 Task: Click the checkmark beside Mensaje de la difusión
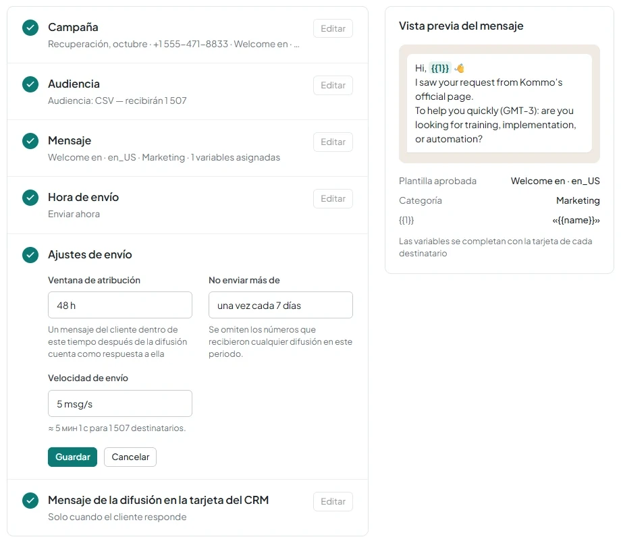point(30,501)
